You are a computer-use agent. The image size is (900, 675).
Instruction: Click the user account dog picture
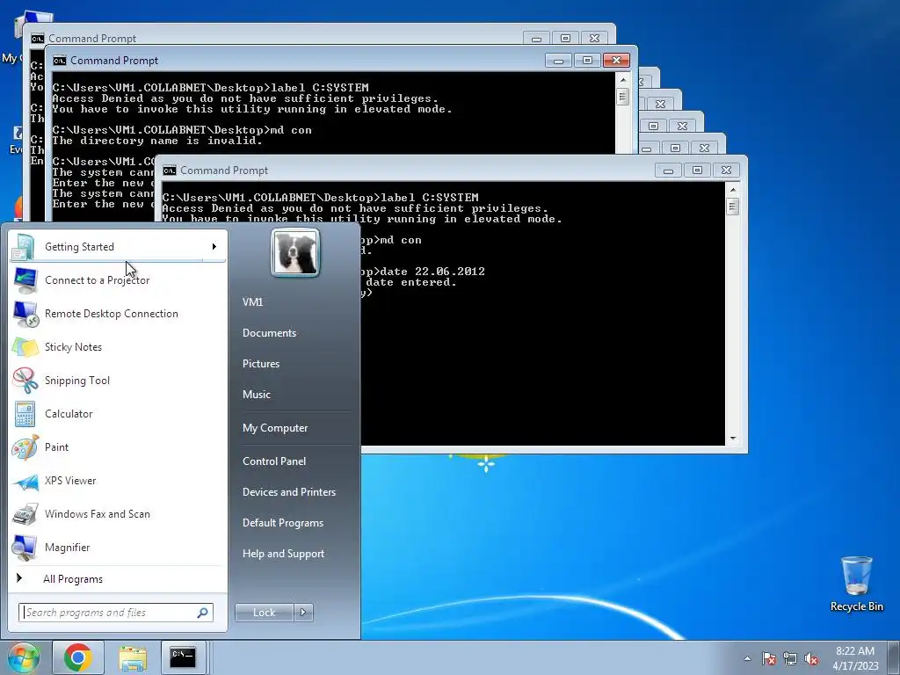pyautogui.click(x=295, y=253)
